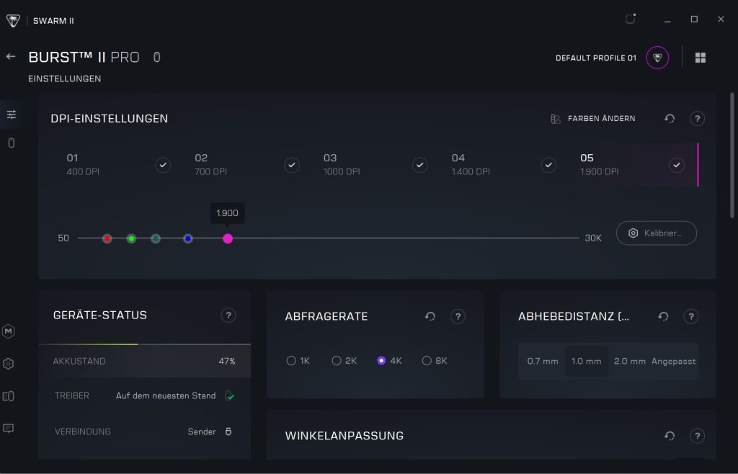Click the vertical scrollbar on the right

tap(732, 151)
